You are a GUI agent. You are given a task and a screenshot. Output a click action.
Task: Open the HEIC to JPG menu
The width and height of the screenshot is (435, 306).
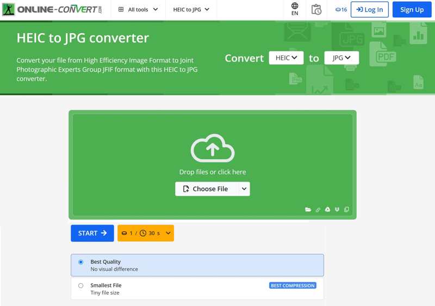(191, 9)
